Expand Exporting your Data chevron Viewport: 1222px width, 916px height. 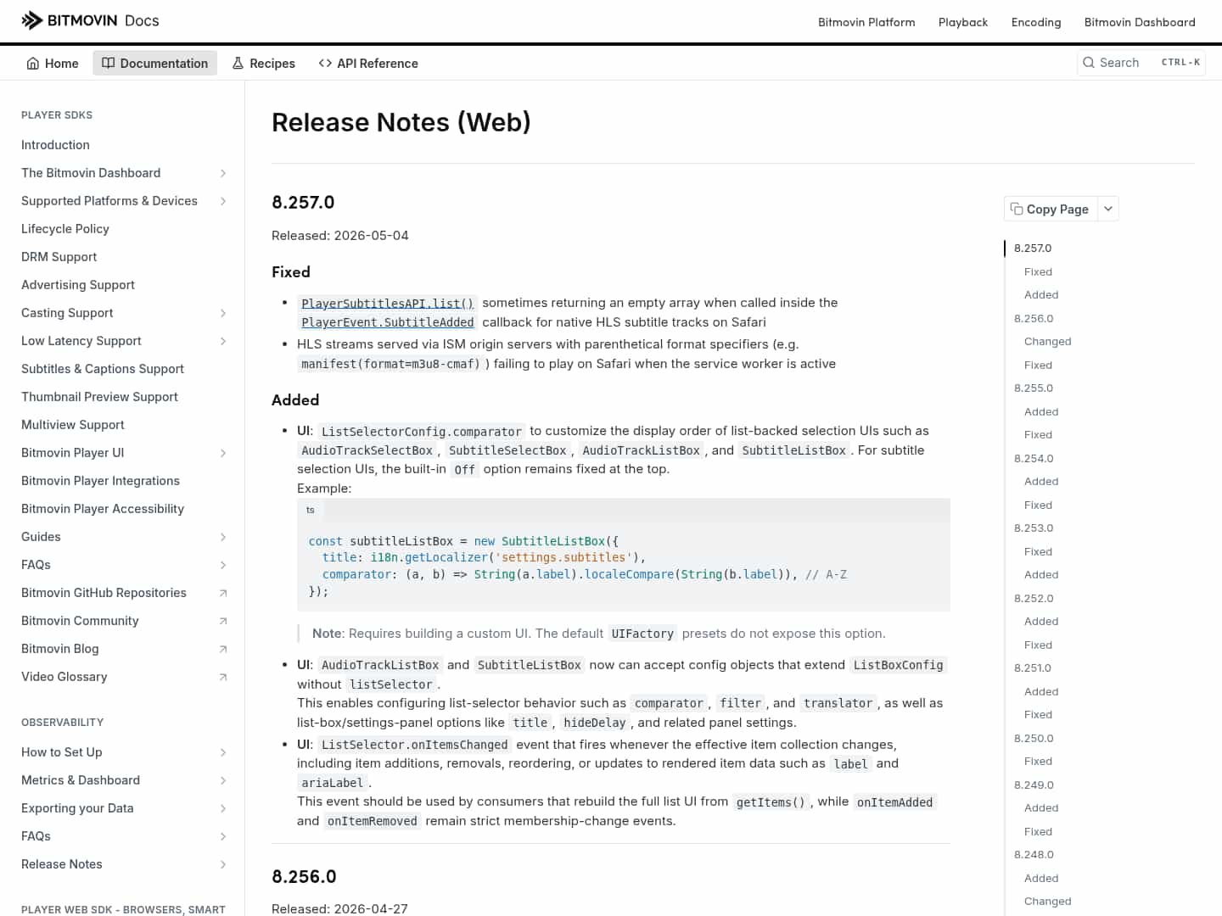(223, 808)
